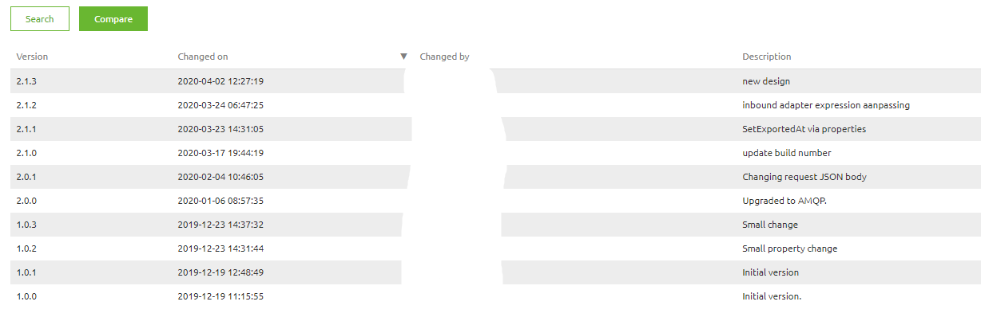Click the Changed by column header
Viewport: 981px width, 321px height.
[444, 57]
